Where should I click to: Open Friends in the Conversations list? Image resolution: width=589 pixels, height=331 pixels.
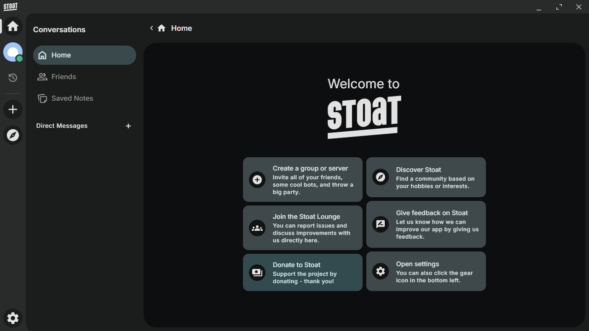point(85,77)
